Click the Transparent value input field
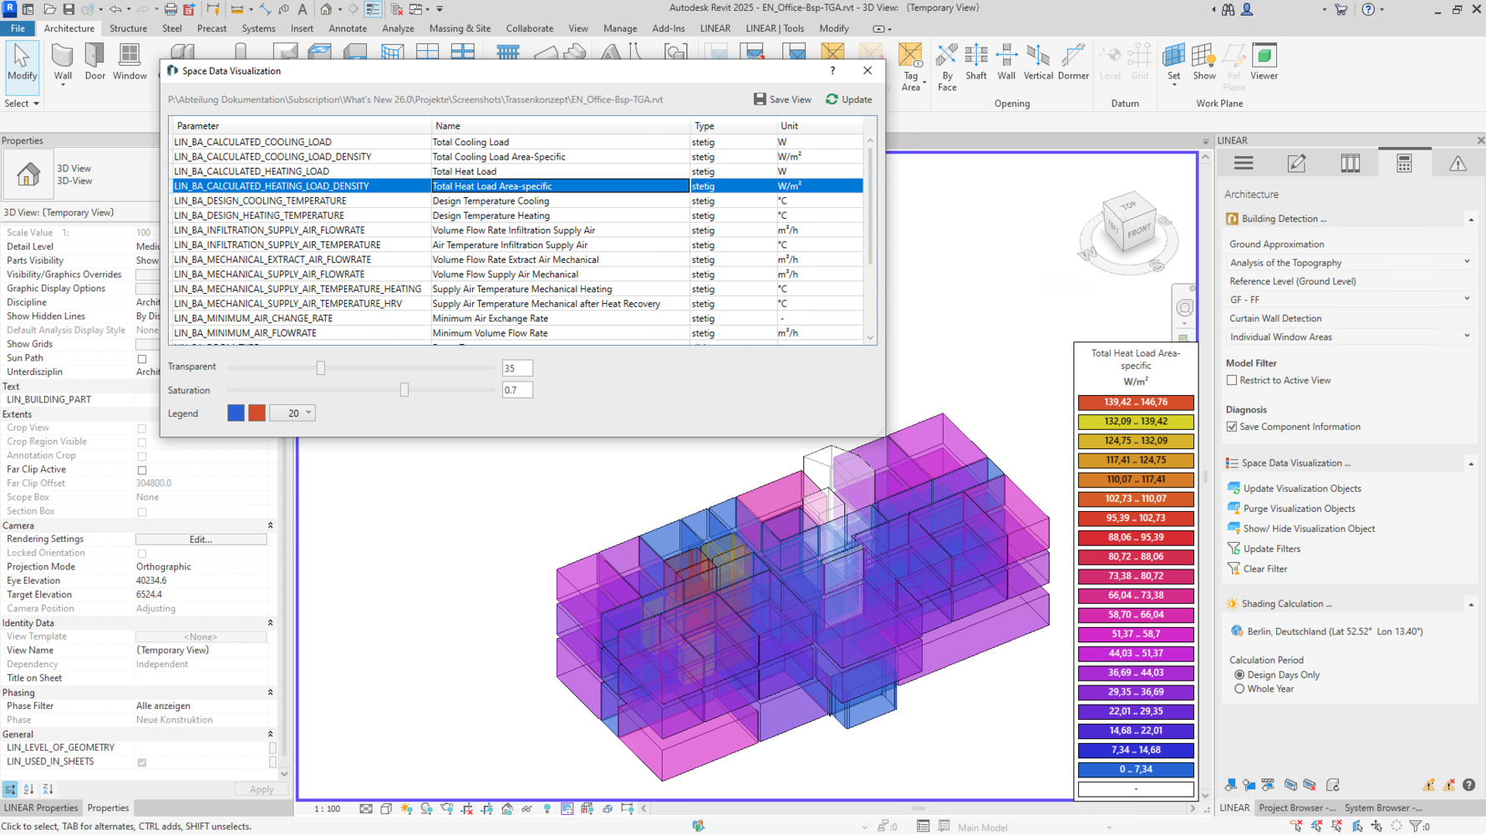 click(x=517, y=368)
